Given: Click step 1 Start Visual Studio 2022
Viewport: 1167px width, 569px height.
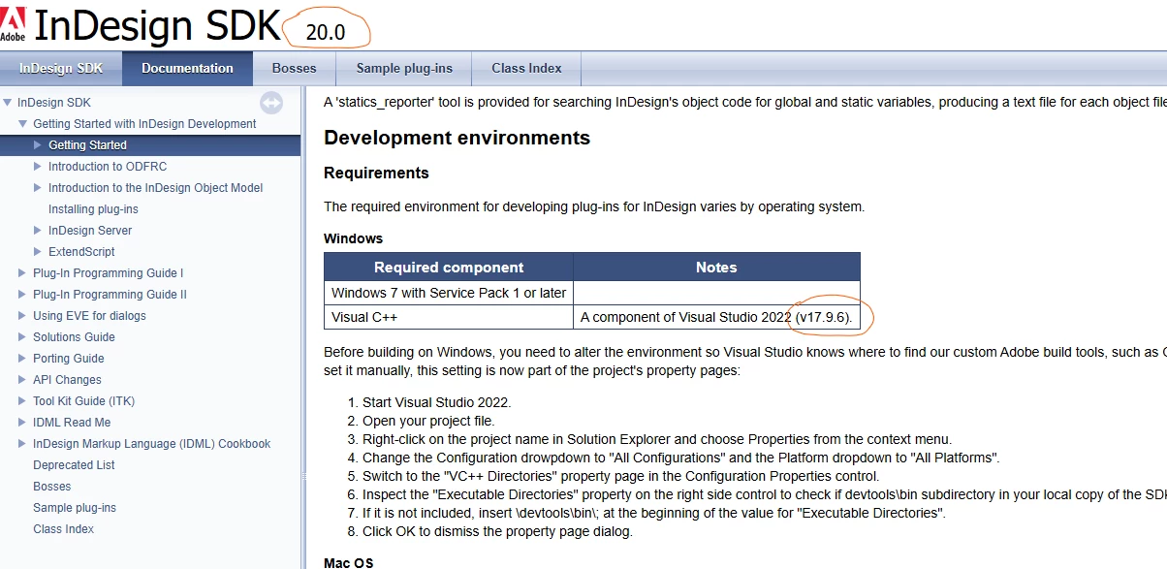Looking at the screenshot, I should pyautogui.click(x=436, y=402).
